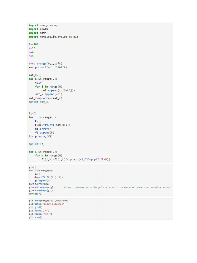Click the '#print(r1)' comment
The height and width of the screenshot is (263, 197).
(37, 144)
